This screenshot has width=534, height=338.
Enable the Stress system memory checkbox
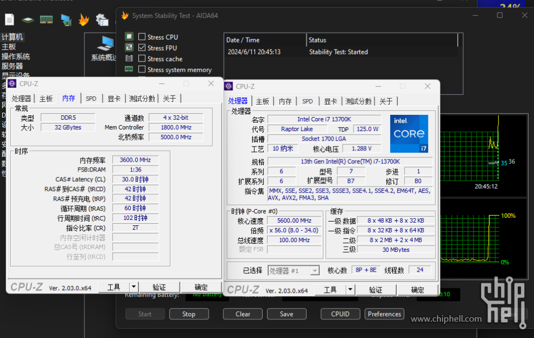pyautogui.click(x=142, y=69)
